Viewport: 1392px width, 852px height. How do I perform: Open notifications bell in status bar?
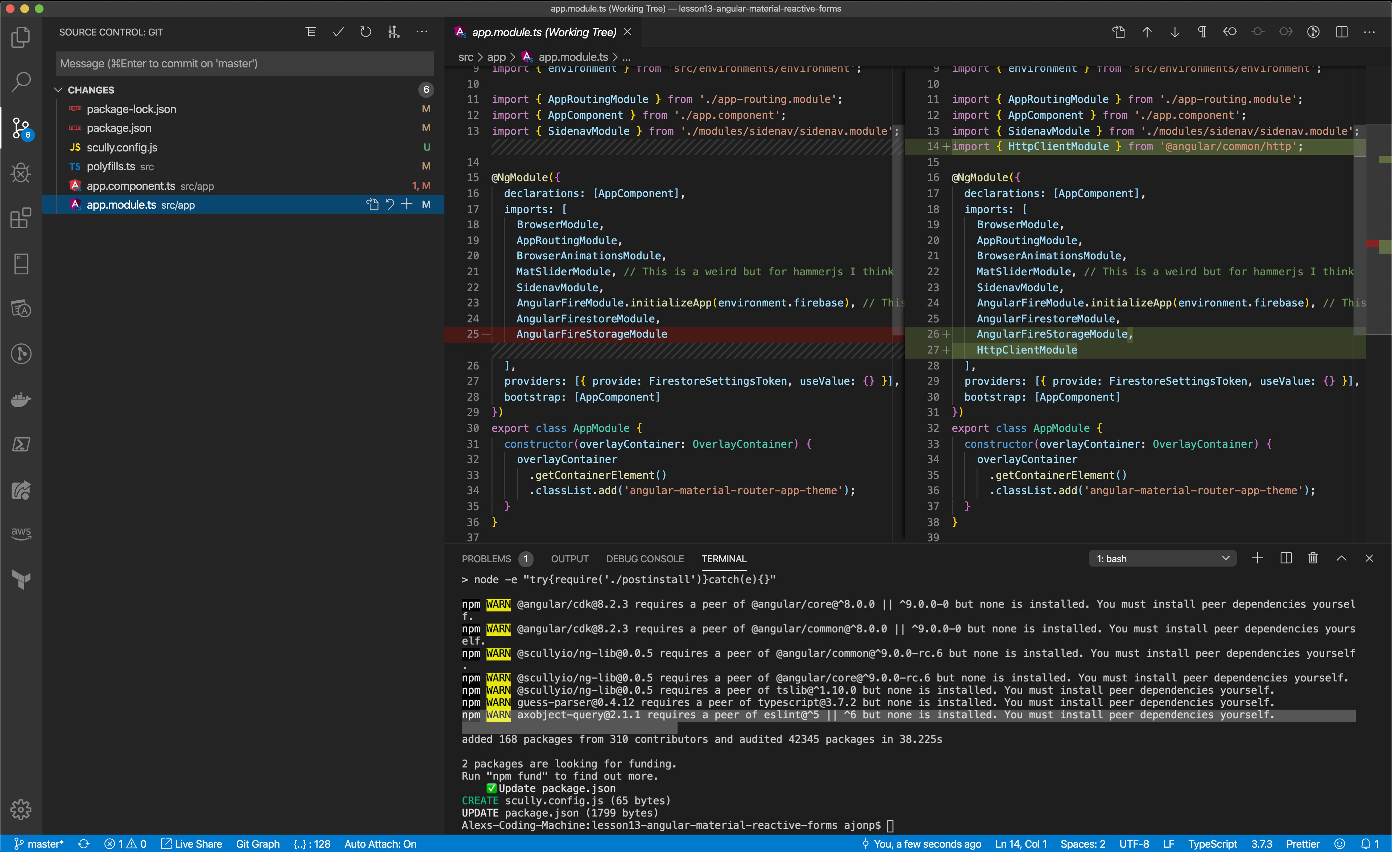point(1370,844)
